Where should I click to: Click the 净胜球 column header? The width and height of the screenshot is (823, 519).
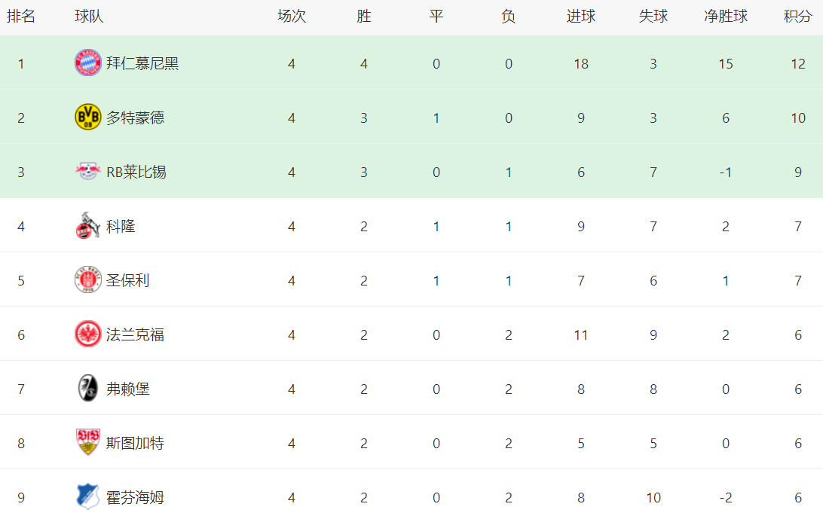pyautogui.click(x=725, y=17)
